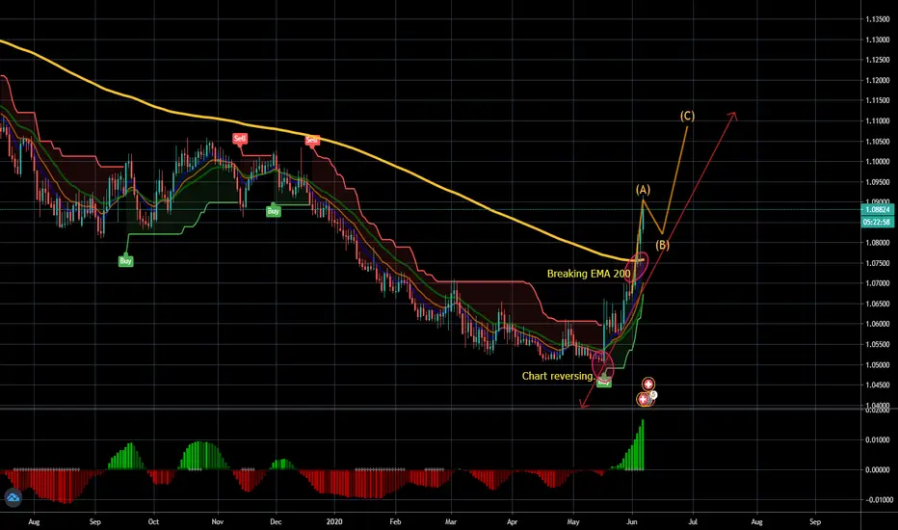
Task: Click the Dec label on time axis
Action: [276, 522]
